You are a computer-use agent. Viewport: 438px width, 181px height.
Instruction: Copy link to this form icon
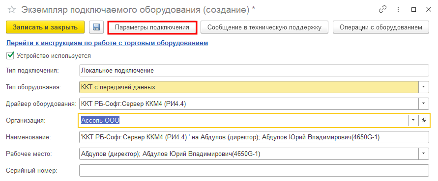[x=382, y=9]
